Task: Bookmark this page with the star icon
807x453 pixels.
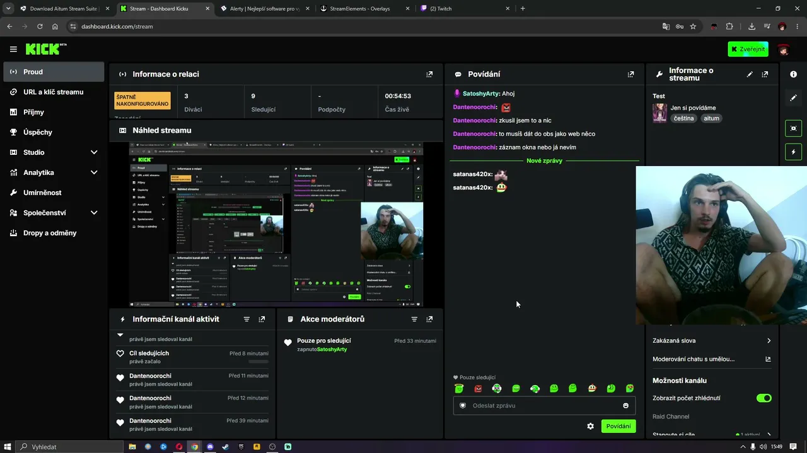Action: [x=693, y=26]
